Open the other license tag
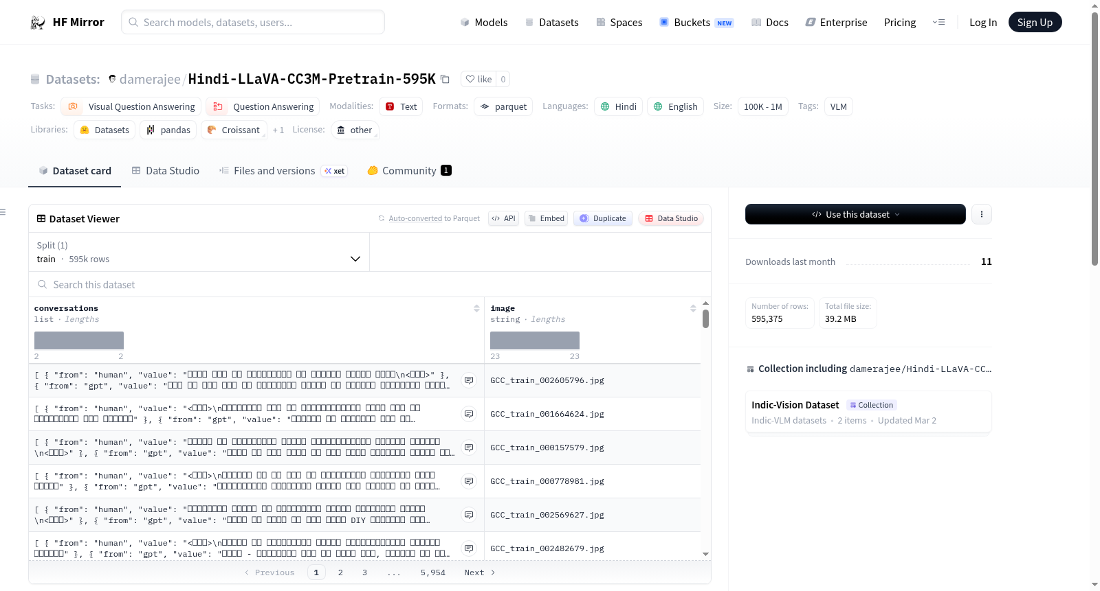This screenshot has width=1100, height=591. [355, 130]
